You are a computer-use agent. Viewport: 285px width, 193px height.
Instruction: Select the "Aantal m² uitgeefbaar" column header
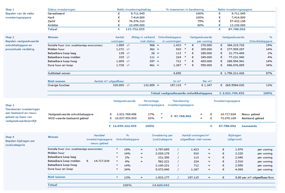click(x=108, y=81)
